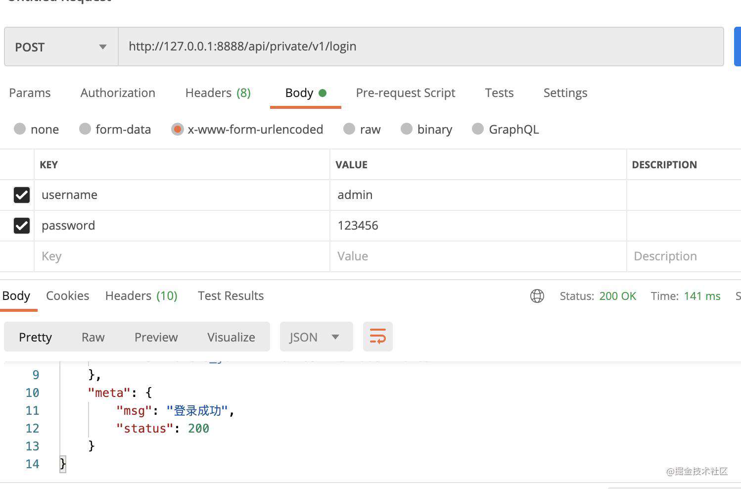Screen dimensions: 741x489
Task: Open the Authorization tab
Action: (x=118, y=93)
